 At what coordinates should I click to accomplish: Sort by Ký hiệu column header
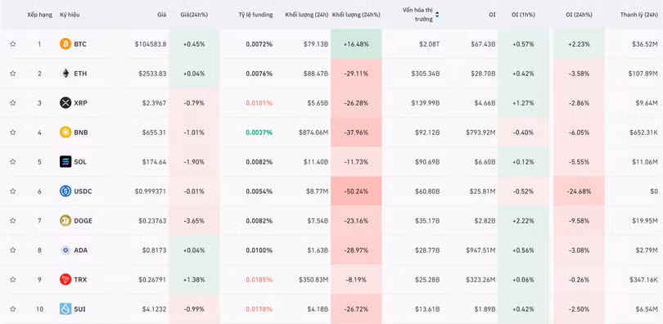tap(70, 15)
